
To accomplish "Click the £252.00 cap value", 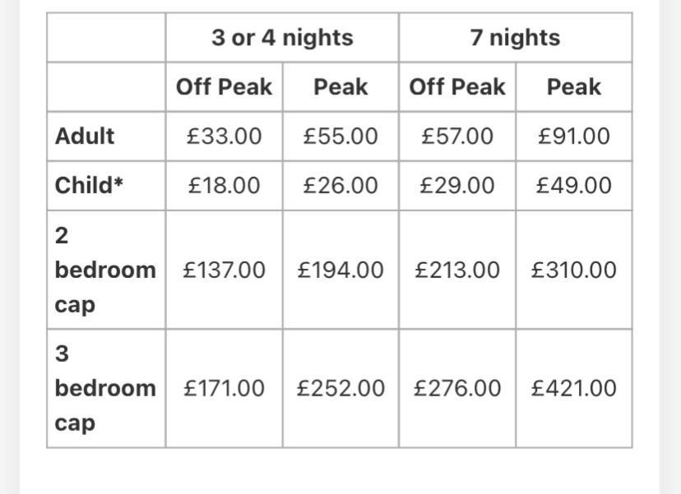I will coord(340,388).
